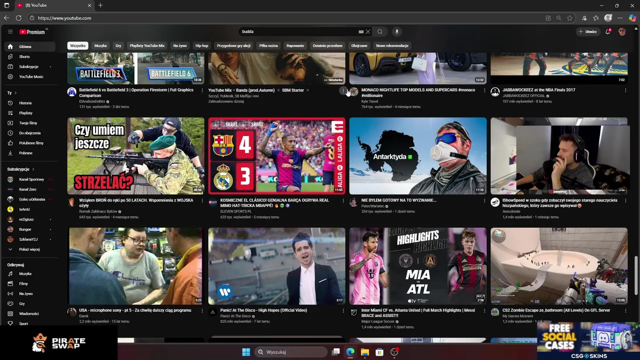Expand the Ty section chevron
Image resolution: width=640 pixels, height=360 pixels.
point(15,93)
